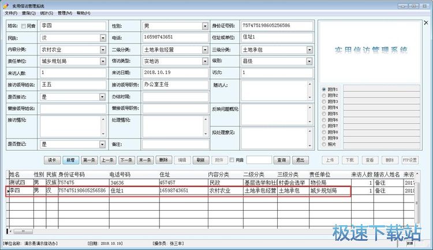This screenshot has height=250, width=433.
Task: Expand the 是否登记 dropdown
Action: point(102,144)
